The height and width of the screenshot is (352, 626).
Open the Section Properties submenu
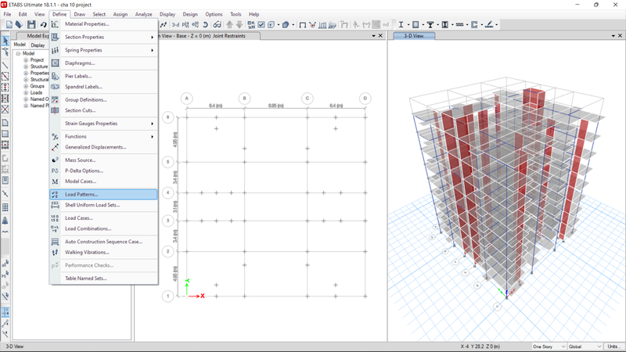[103, 37]
